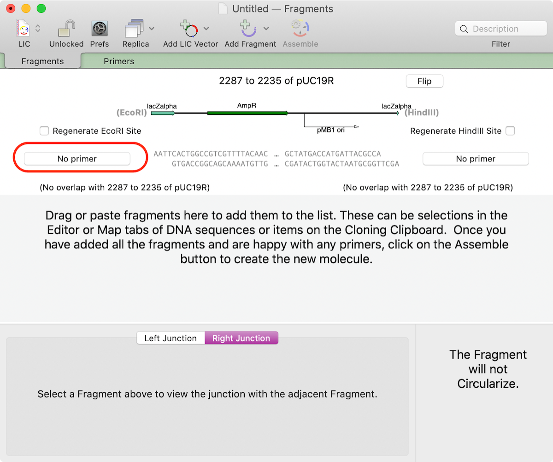Open Prefs with the gear icon
The width and height of the screenshot is (553, 462).
click(100, 29)
